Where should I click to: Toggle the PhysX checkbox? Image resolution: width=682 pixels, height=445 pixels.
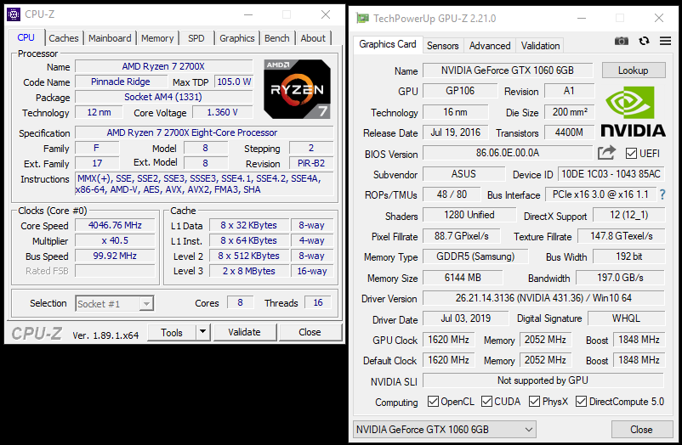tap(534, 401)
